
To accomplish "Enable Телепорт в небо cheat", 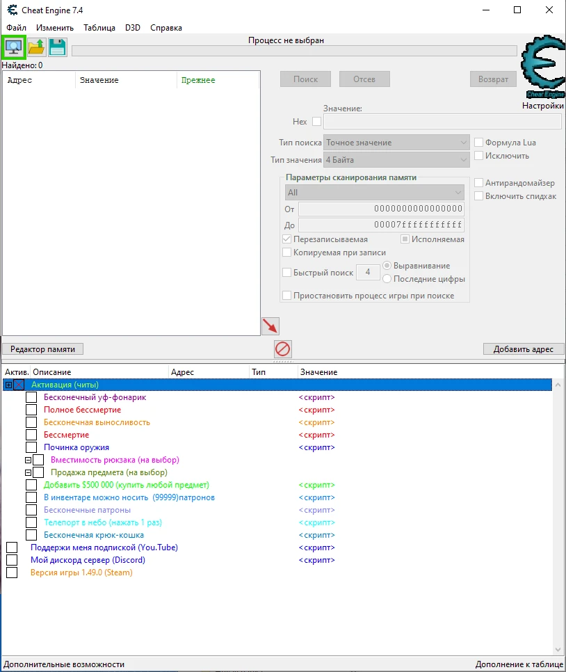I will click(x=31, y=522).
